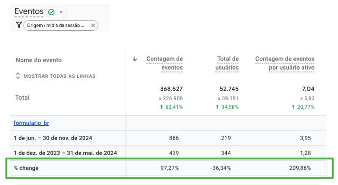Select Contagem de eventos por usuário ativo header

tap(285, 63)
